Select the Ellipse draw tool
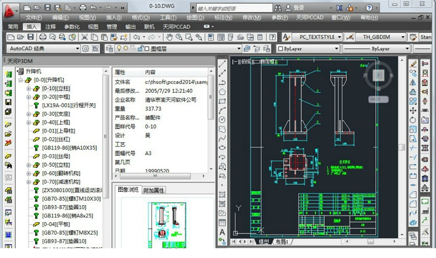 tap(222, 148)
